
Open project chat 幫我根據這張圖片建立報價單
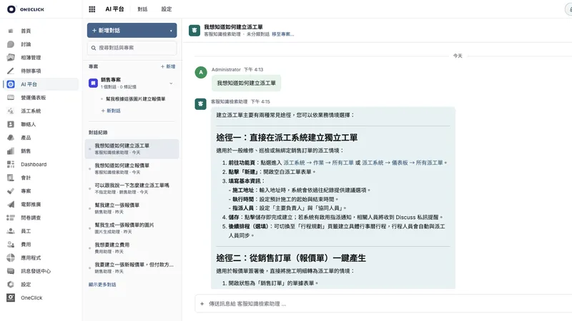click(x=135, y=99)
